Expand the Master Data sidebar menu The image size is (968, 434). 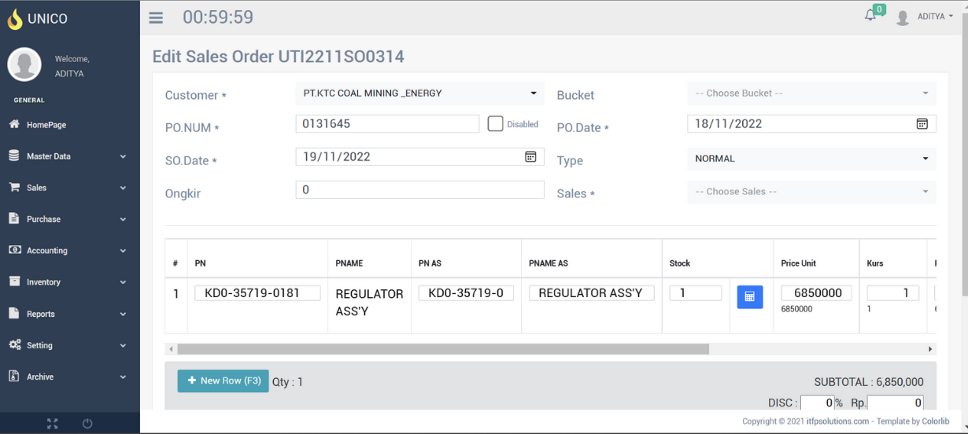pos(69,156)
